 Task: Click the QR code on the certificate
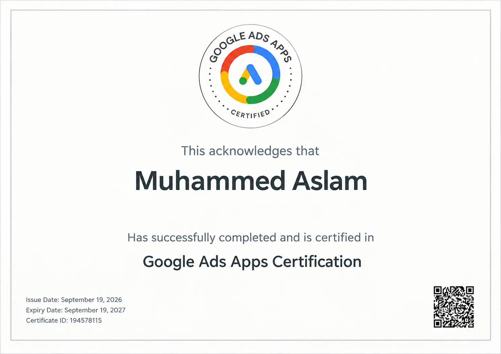coord(454,307)
